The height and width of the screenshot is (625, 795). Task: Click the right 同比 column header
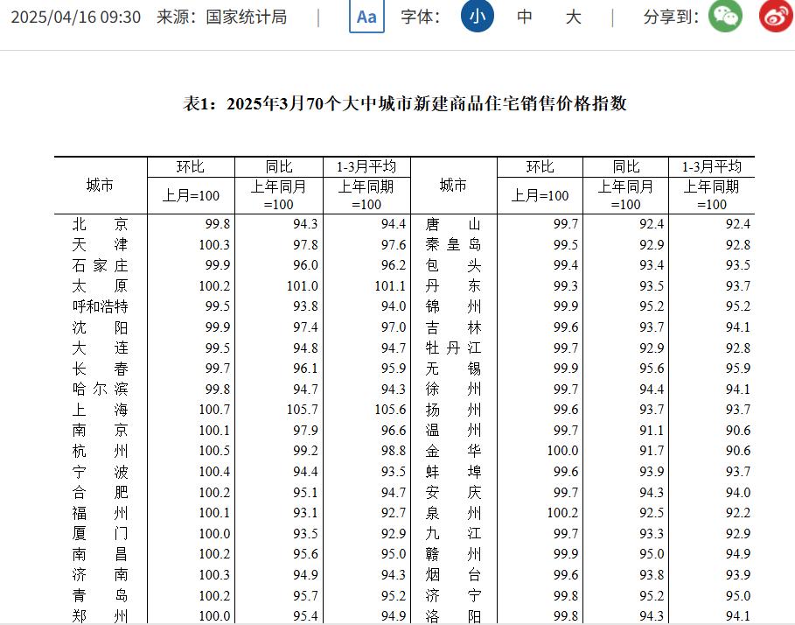point(626,166)
